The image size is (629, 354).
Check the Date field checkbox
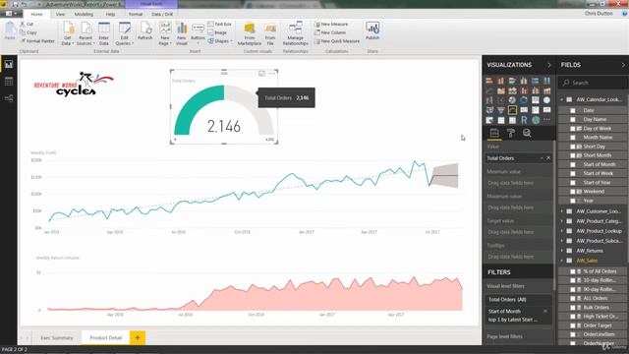tap(573, 110)
